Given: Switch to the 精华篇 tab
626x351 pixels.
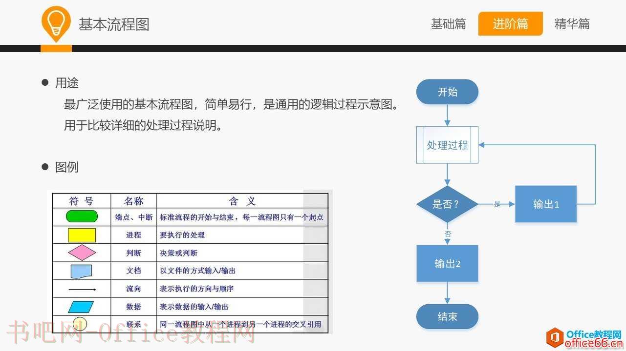Looking at the screenshot, I should point(572,24).
